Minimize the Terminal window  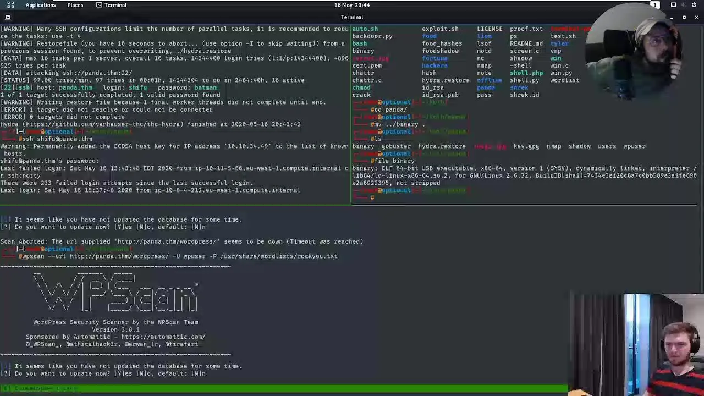pos(672,17)
